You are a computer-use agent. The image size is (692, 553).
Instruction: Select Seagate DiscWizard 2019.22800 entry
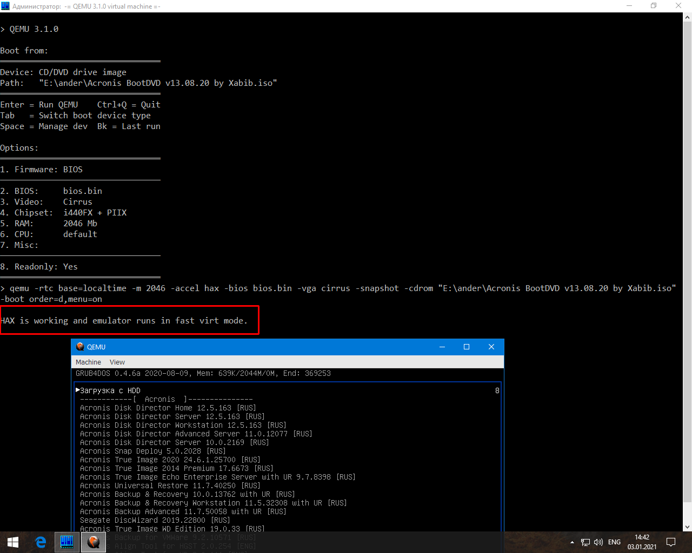pyautogui.click(x=155, y=520)
